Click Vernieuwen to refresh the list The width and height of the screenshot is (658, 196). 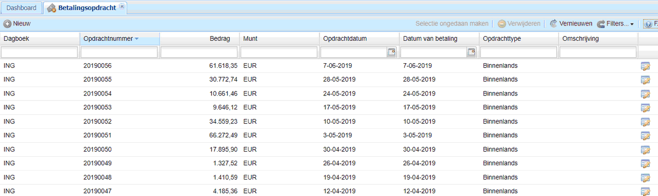click(571, 23)
